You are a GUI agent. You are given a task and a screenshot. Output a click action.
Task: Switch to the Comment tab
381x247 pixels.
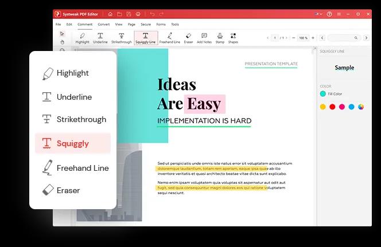pos(85,24)
